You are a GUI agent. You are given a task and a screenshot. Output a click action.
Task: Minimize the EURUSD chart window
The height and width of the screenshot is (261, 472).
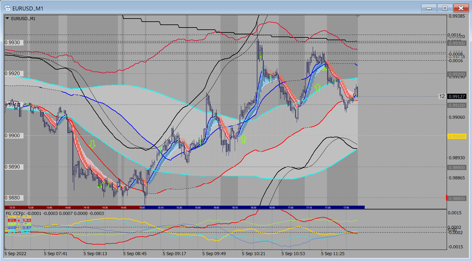coord(429,8)
